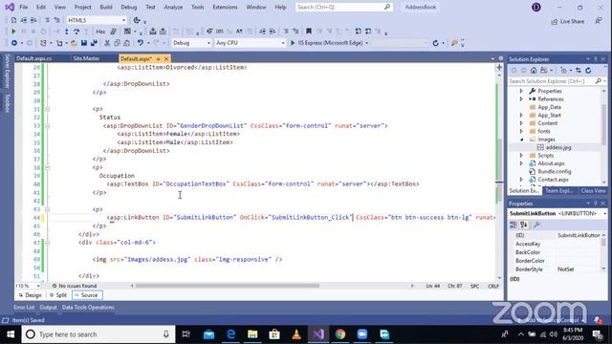Switch to Split view
The width and height of the screenshot is (612, 344).
tap(58, 295)
